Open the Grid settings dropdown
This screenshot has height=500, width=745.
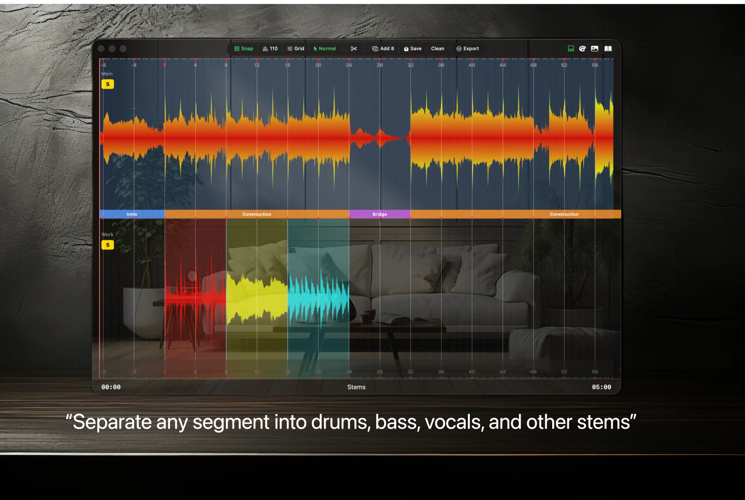(x=296, y=48)
